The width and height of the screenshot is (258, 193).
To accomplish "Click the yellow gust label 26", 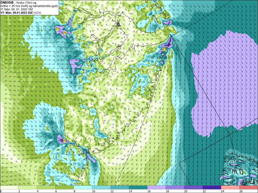I will tap(64, 33).
